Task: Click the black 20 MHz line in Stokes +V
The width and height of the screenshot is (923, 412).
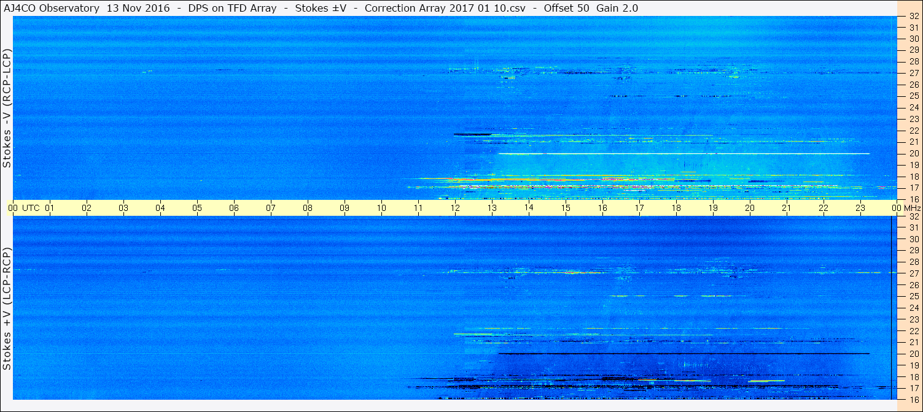Action: click(684, 354)
